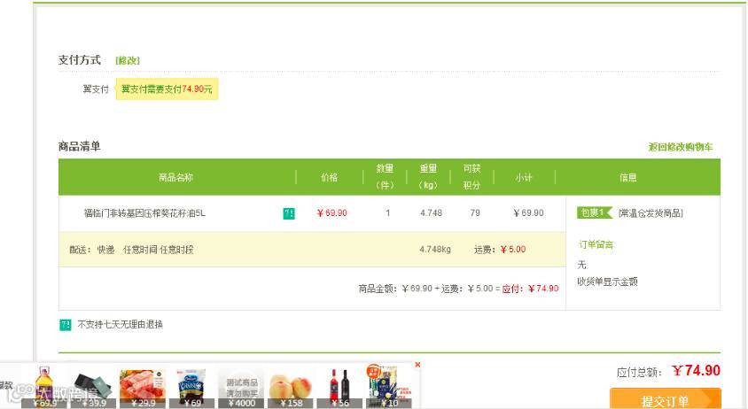
Task: Click the 包裹1 package tag
Action: click(x=594, y=212)
